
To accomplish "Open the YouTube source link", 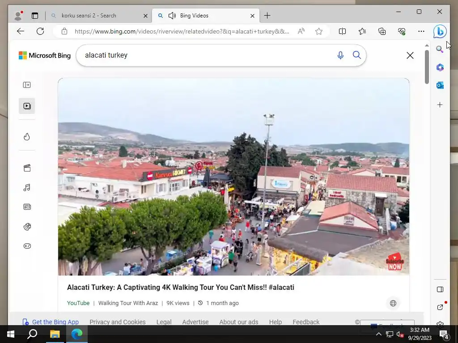I will coord(78,303).
